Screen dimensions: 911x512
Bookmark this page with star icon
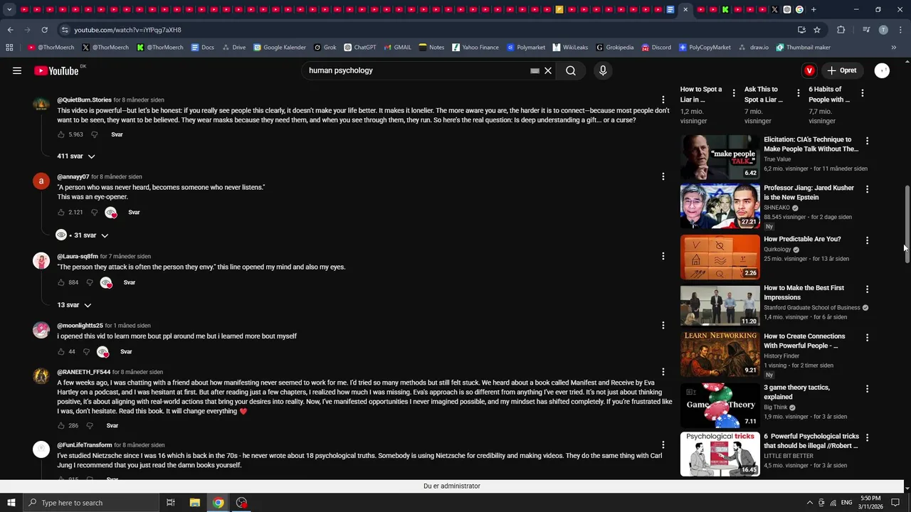tap(817, 30)
